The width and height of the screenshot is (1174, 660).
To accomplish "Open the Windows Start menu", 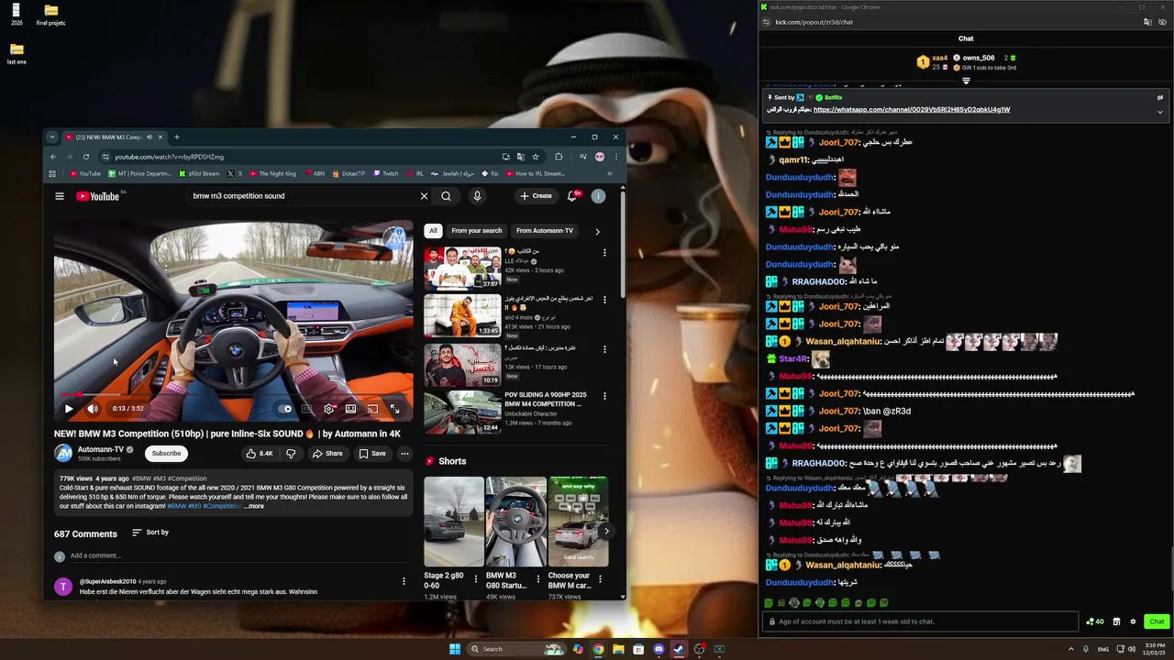I will [455, 649].
